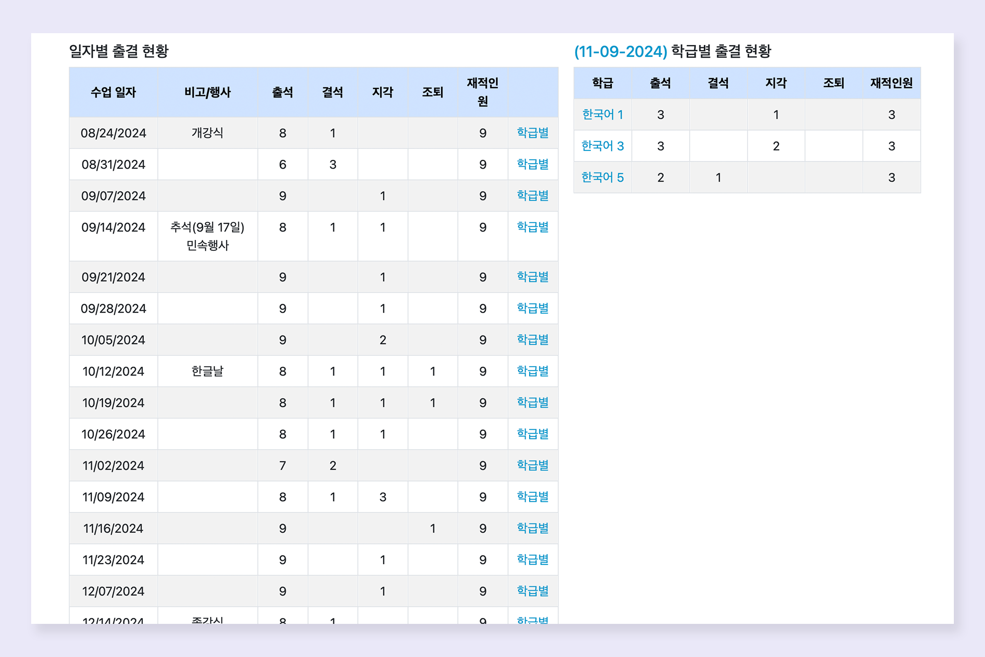The height and width of the screenshot is (657, 985).
Task: Click 출석 header in daily table
Action: coord(283,92)
